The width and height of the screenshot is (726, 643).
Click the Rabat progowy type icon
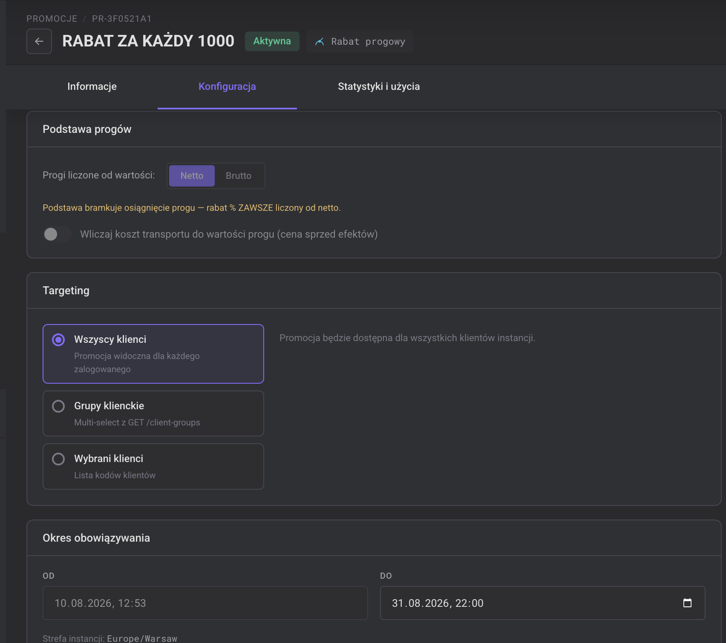tap(320, 42)
